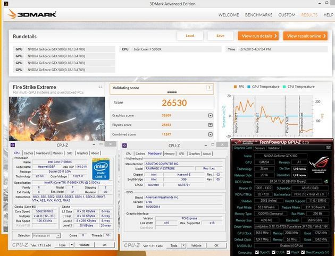Select the Graphics Card tab in GPU-Z
This screenshot has height=256, width=335.
242,148
